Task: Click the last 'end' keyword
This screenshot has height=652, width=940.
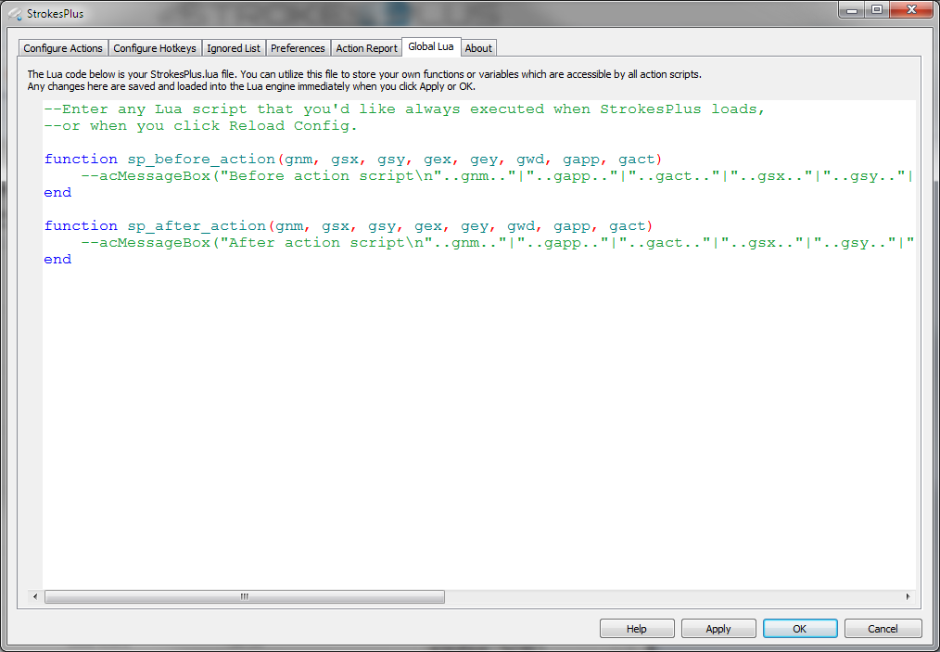Action: coord(57,259)
